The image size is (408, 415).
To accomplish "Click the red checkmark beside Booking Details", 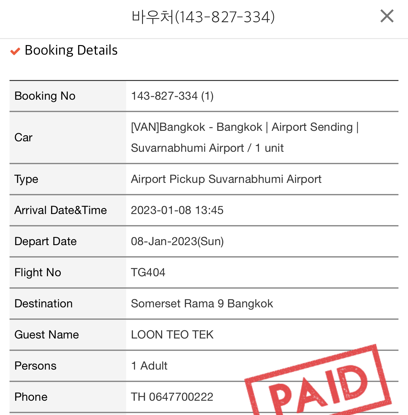I will (15, 51).
